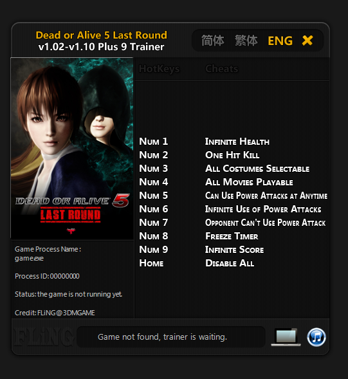The height and width of the screenshot is (379, 348).
Task: Click the FLiNG logo at bottom left
Action: tap(44, 337)
